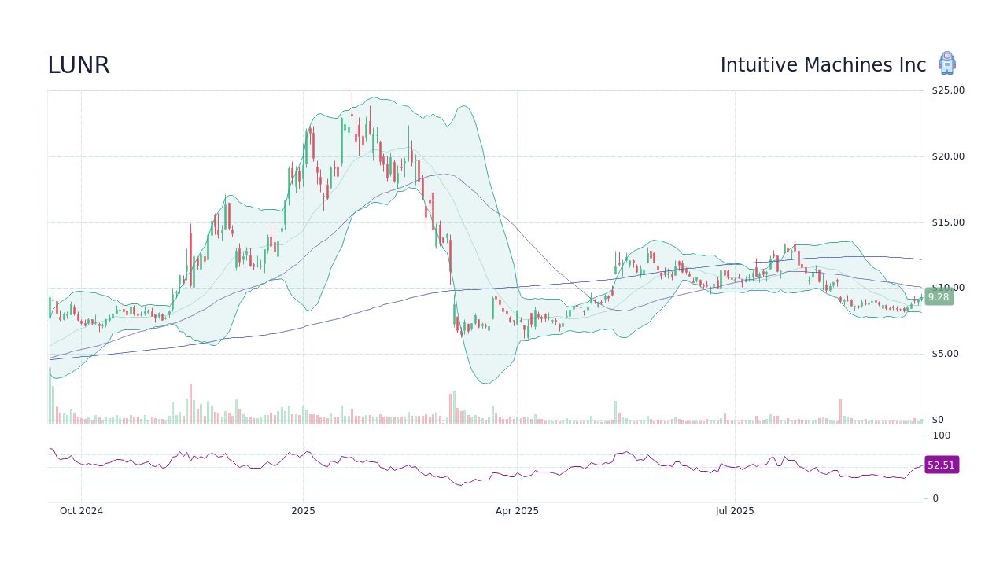Click the RSI 100 scale label
Image resolution: width=1007 pixels, height=566 pixels.
(942, 436)
